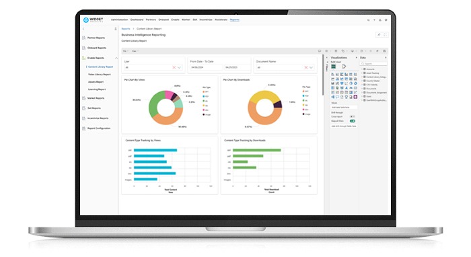Expand the Accounts table in Data pane
Screen dimensions: 471x257
click(x=362, y=69)
